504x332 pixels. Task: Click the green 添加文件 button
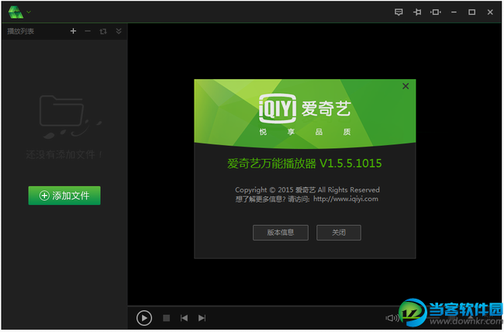(64, 195)
